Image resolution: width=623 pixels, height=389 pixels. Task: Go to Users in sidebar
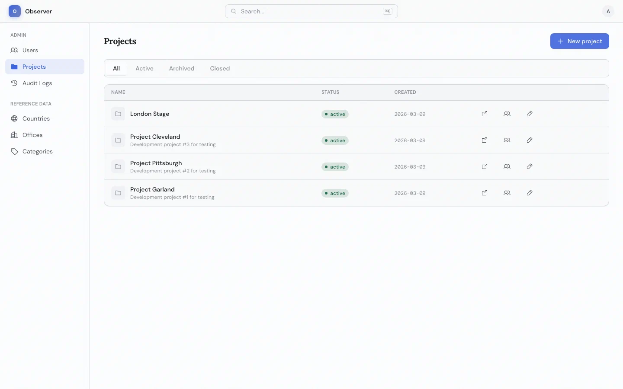click(x=45, y=50)
